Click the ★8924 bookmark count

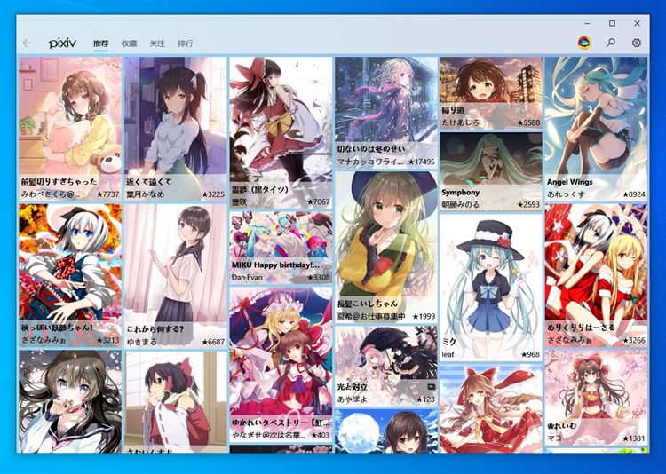click(634, 194)
